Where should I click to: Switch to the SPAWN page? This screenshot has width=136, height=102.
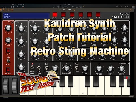[81, 15]
